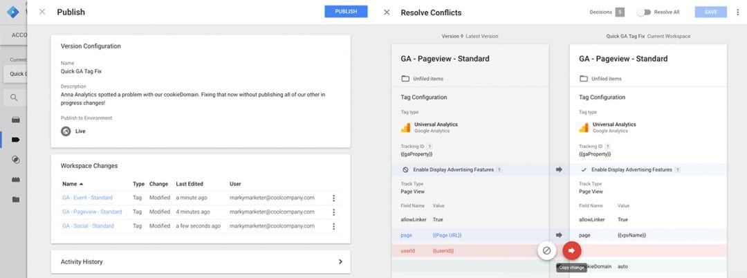Image resolution: width=747 pixels, height=278 pixels.
Task: Click folder icon in Latest Version card
Action: click(x=405, y=79)
